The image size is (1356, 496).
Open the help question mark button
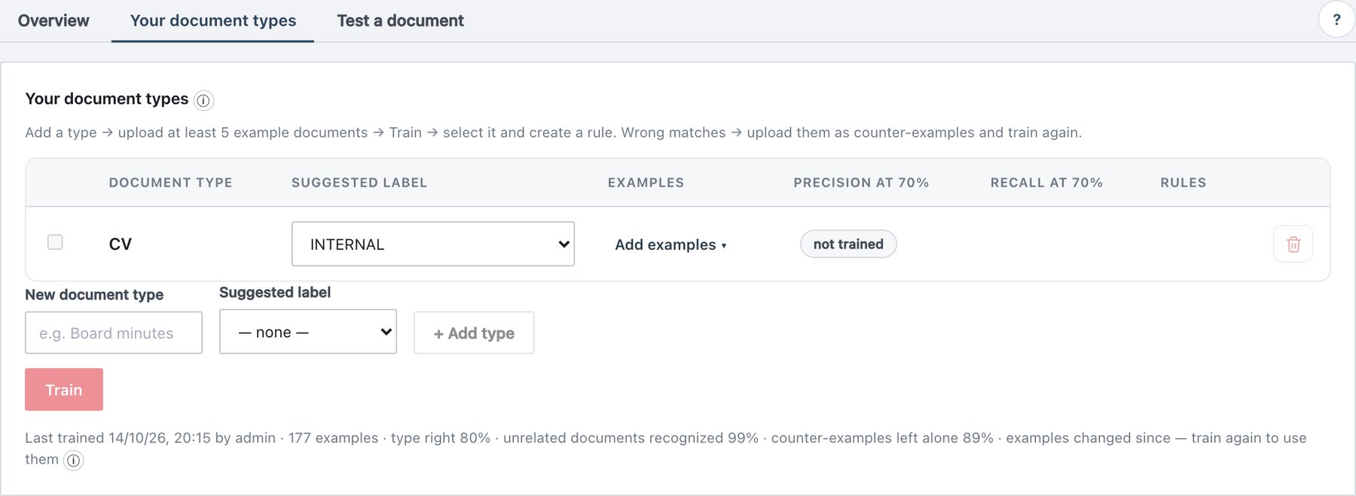pyautogui.click(x=1336, y=20)
